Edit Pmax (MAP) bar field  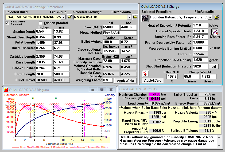click(129, 27)
